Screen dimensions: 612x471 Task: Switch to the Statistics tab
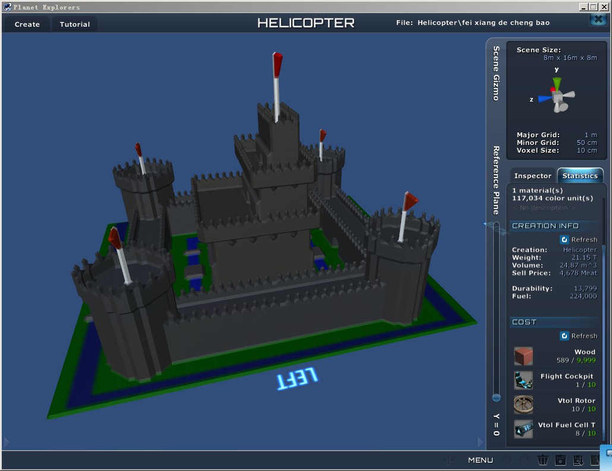tap(580, 176)
